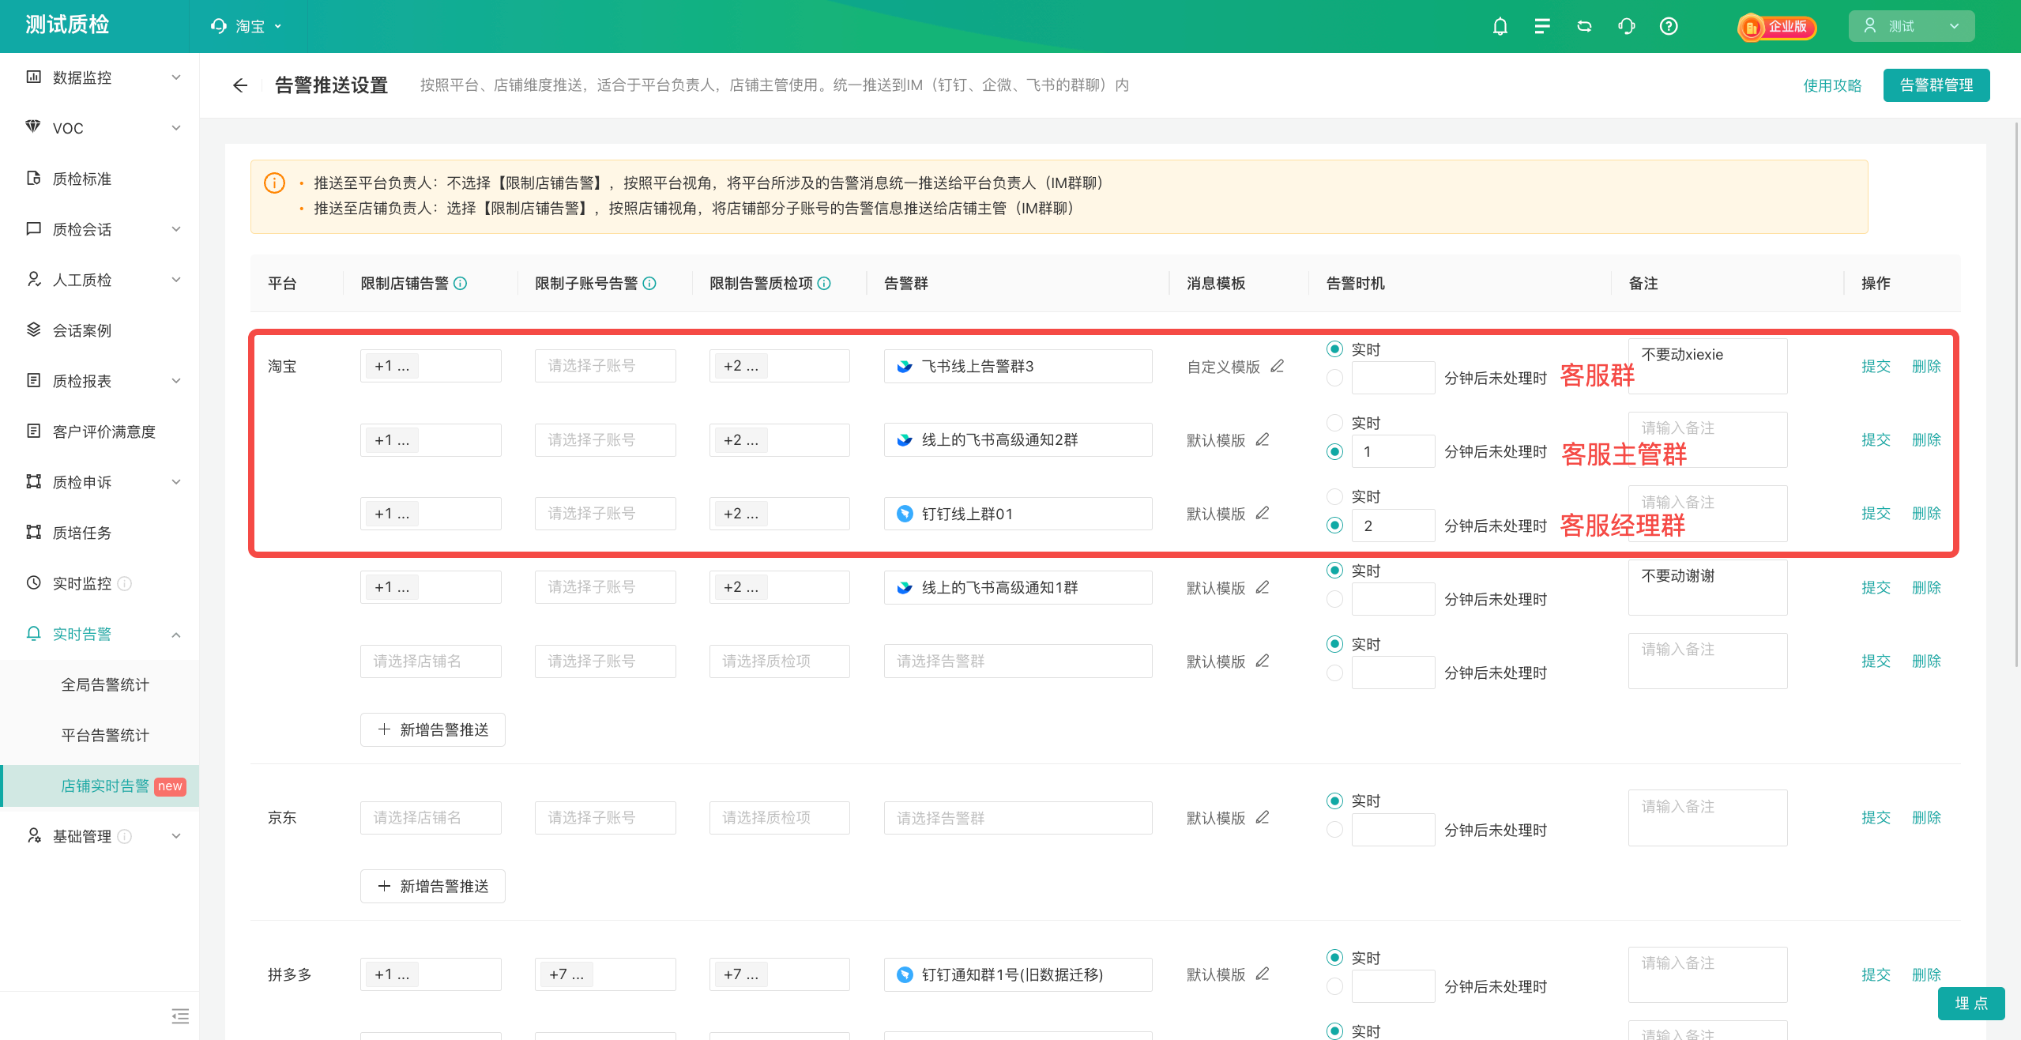Viewport: 2021px width, 1040px height.
Task: Edit template pencil in 京东 row
Action: pos(1263,817)
